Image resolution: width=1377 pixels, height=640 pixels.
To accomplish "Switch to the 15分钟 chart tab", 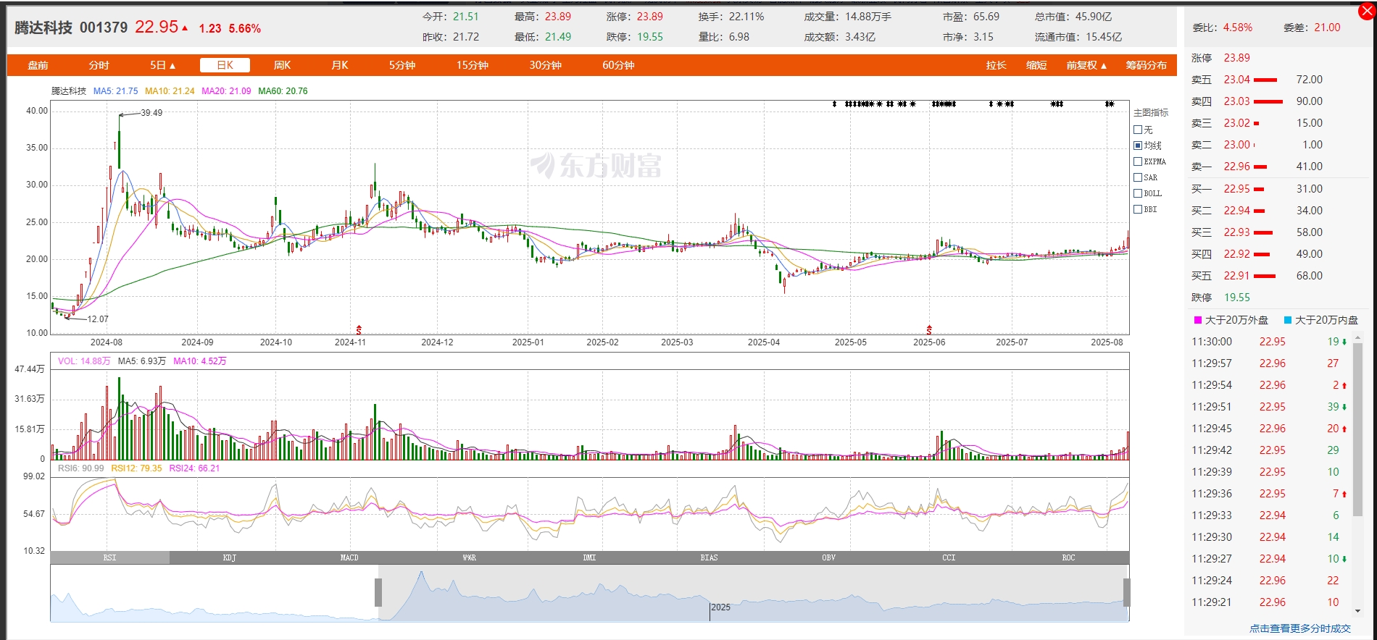I will [473, 65].
